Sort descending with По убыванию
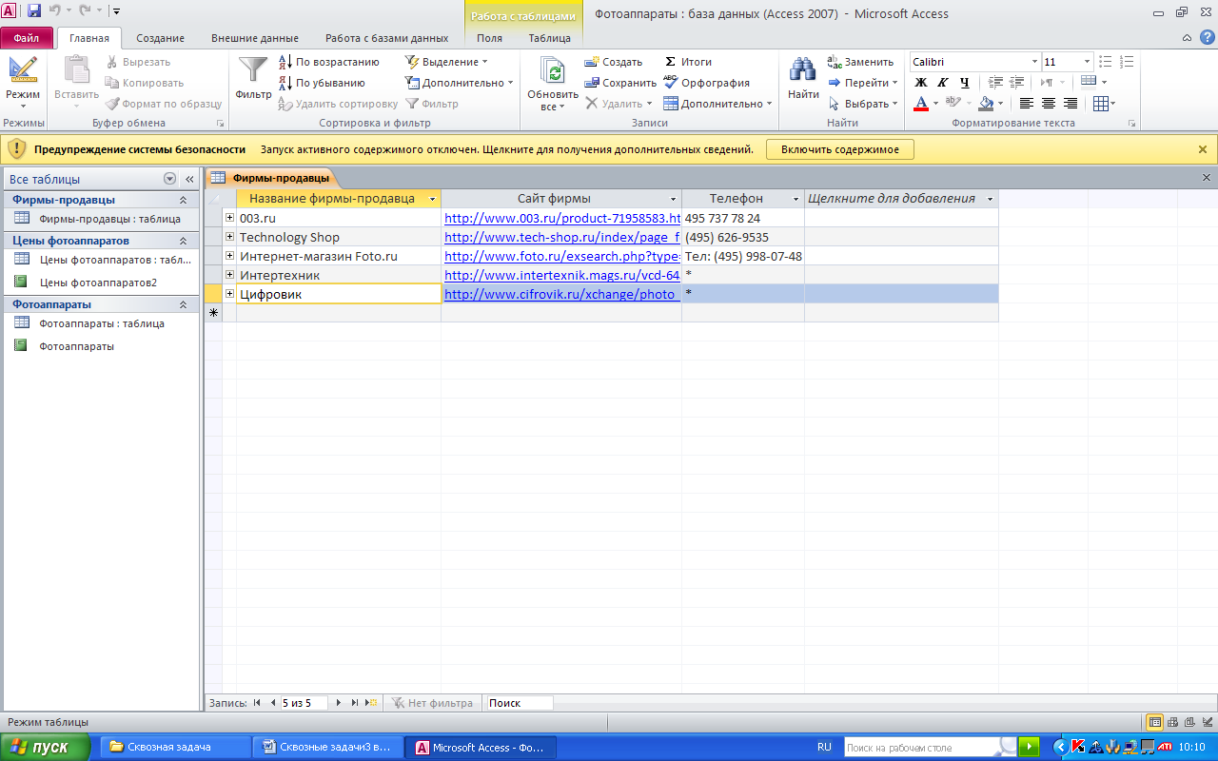 click(322, 83)
